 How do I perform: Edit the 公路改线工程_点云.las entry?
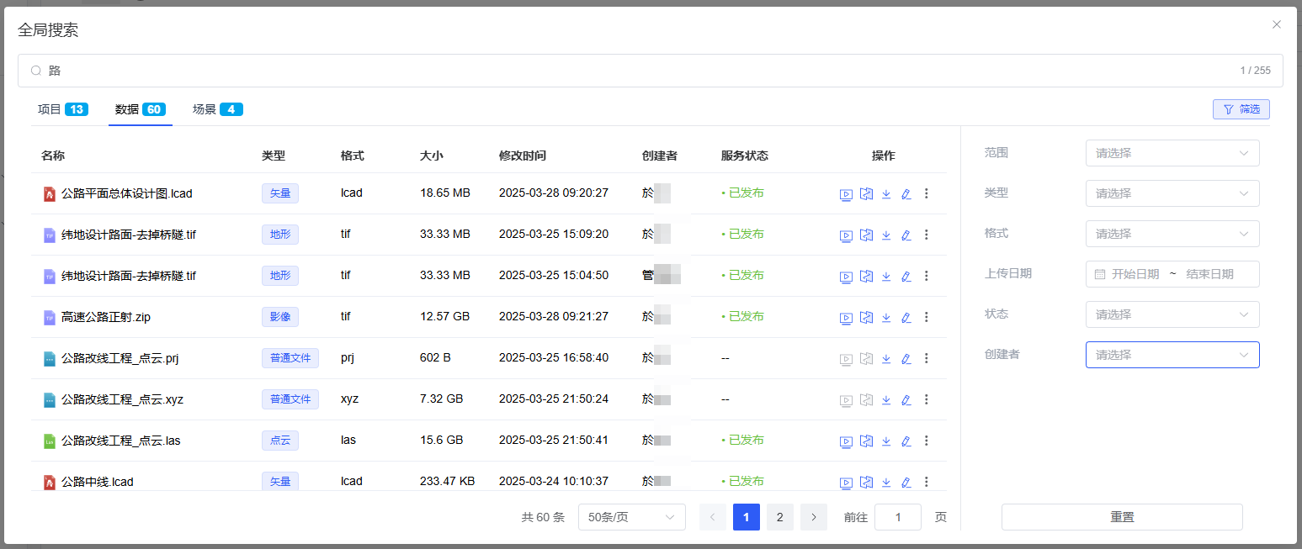(x=906, y=441)
